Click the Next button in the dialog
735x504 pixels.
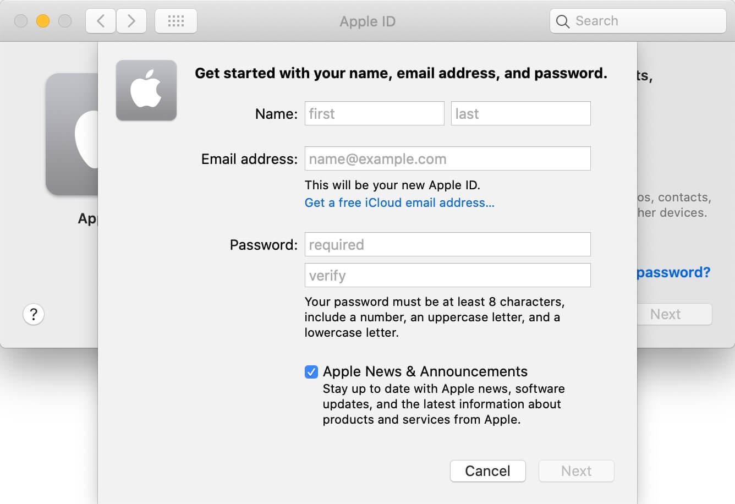[x=576, y=471]
